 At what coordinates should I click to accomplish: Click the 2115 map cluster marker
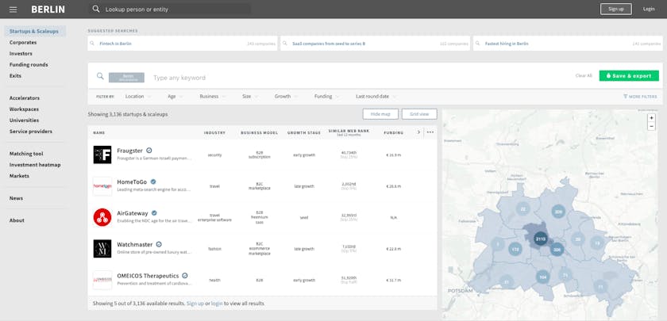541,239
